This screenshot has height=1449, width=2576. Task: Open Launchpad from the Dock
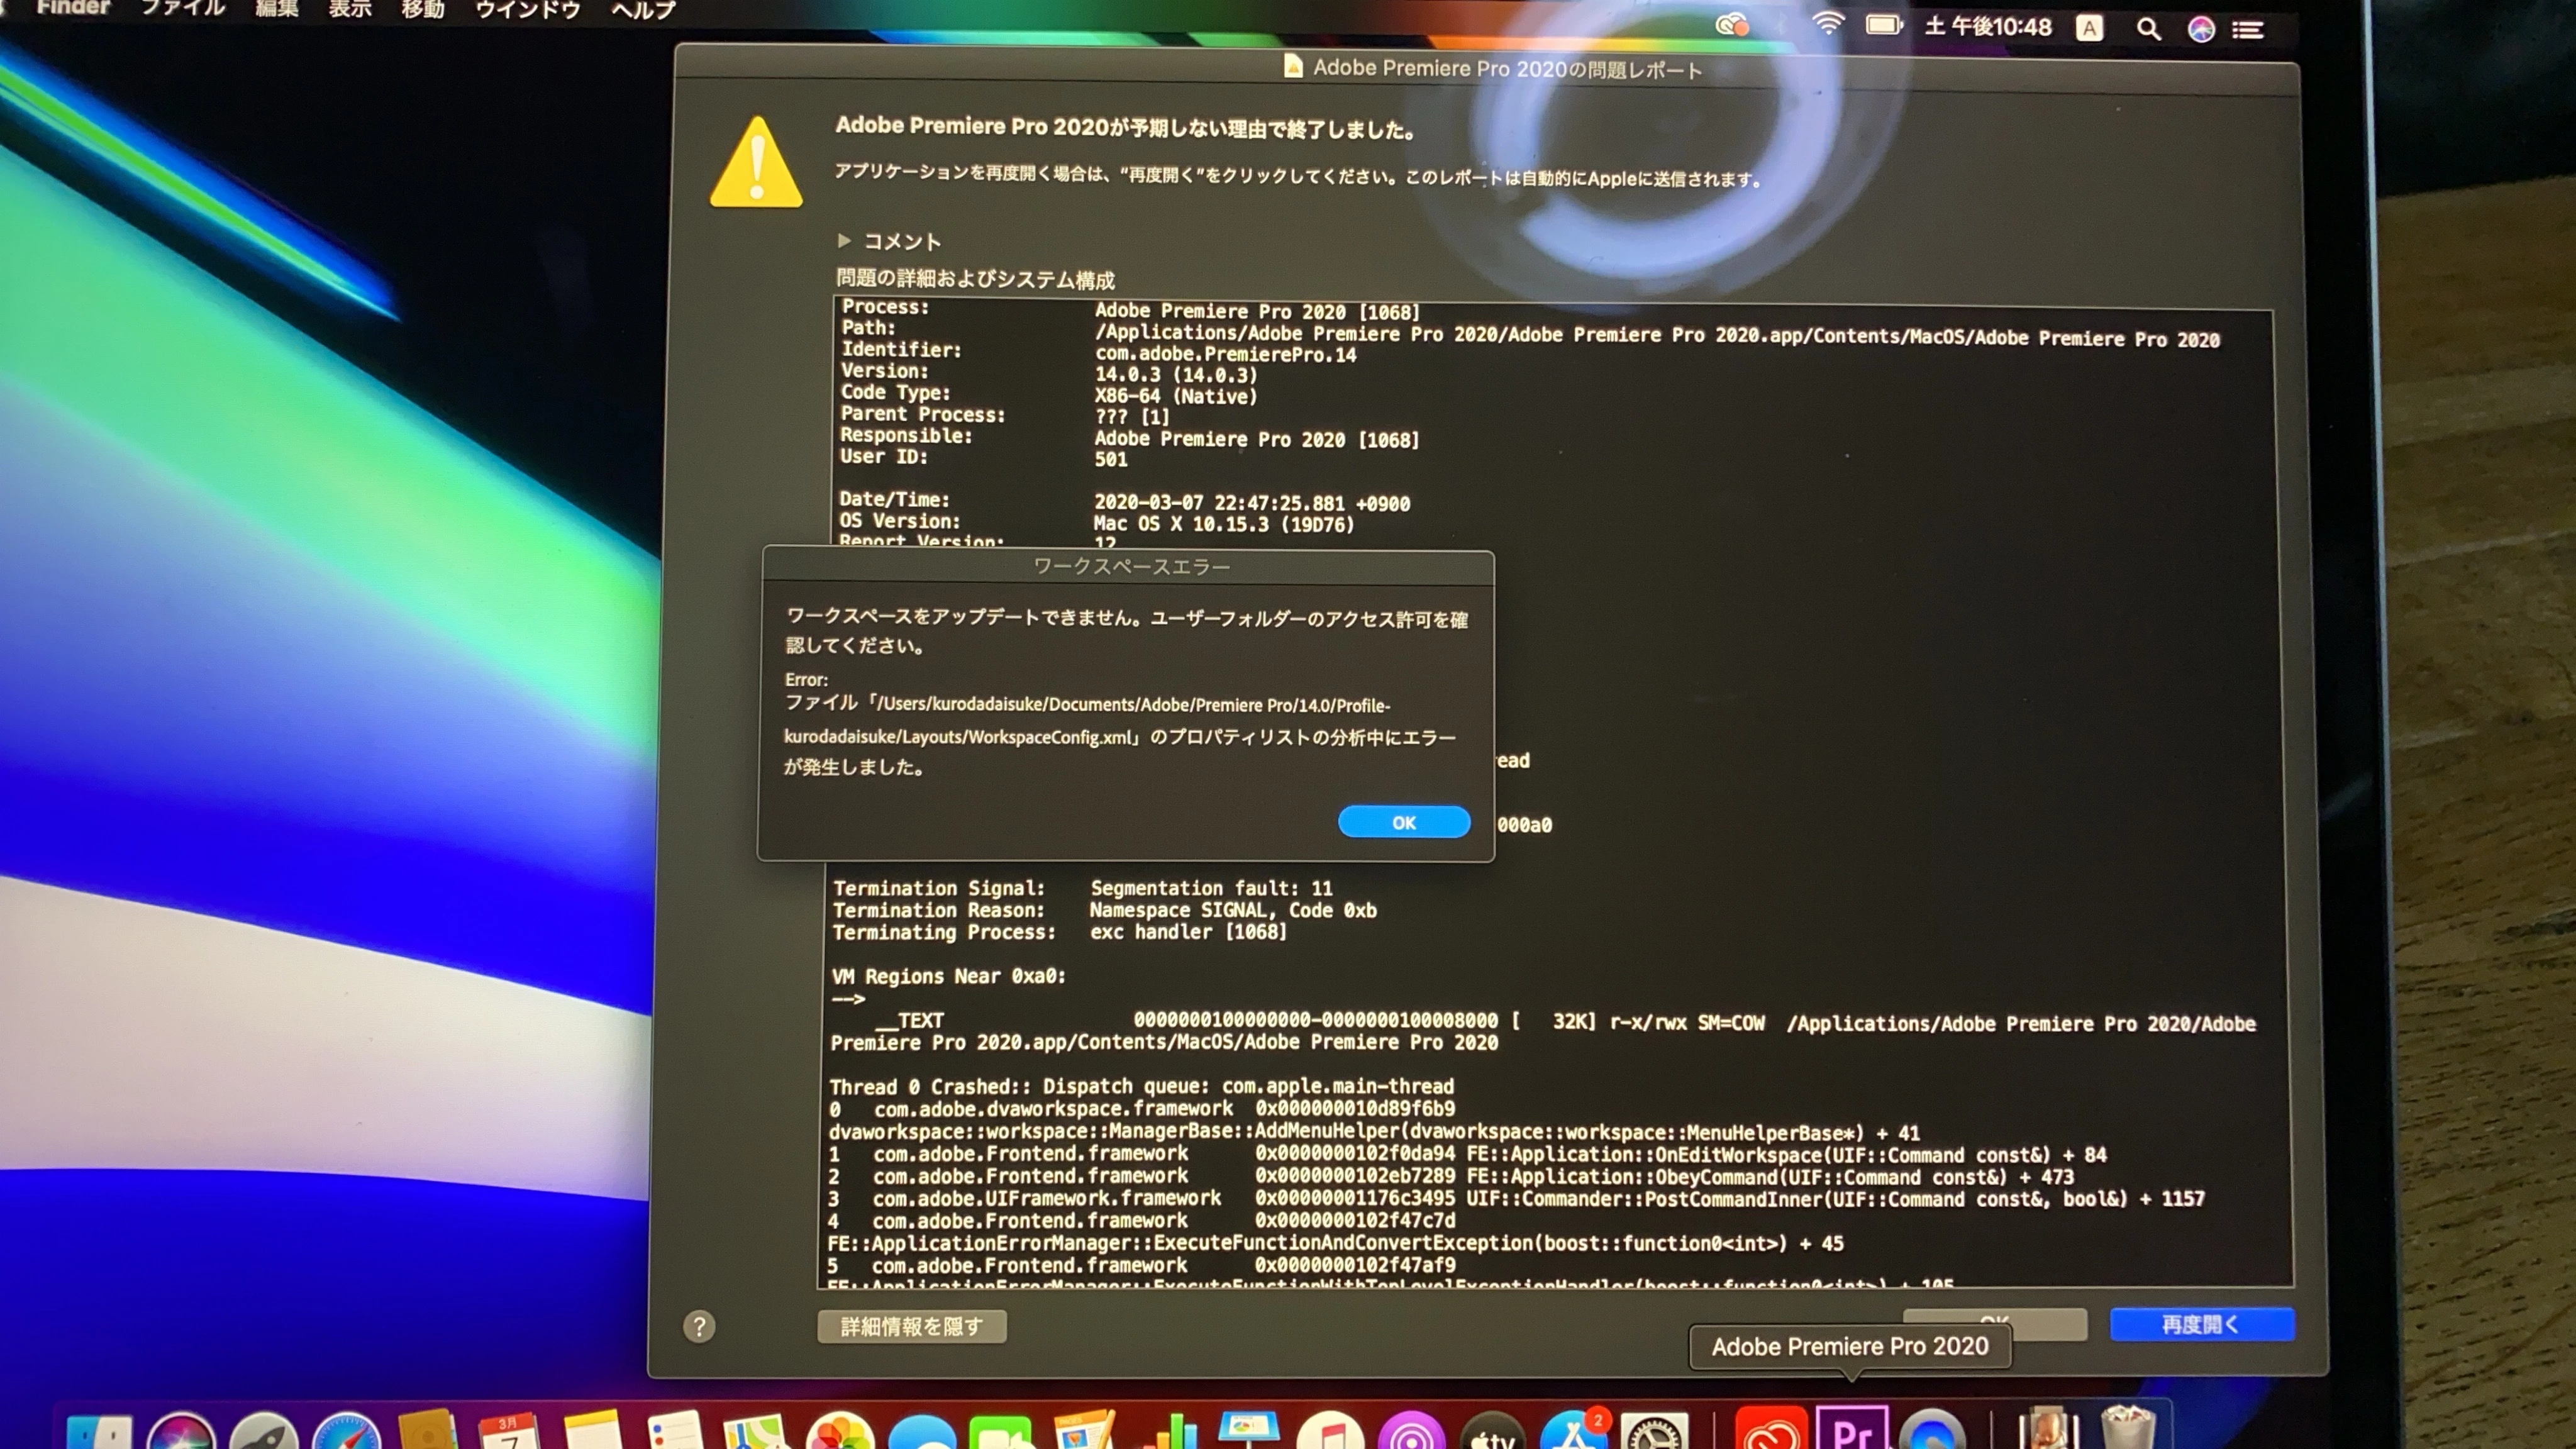point(264,1431)
